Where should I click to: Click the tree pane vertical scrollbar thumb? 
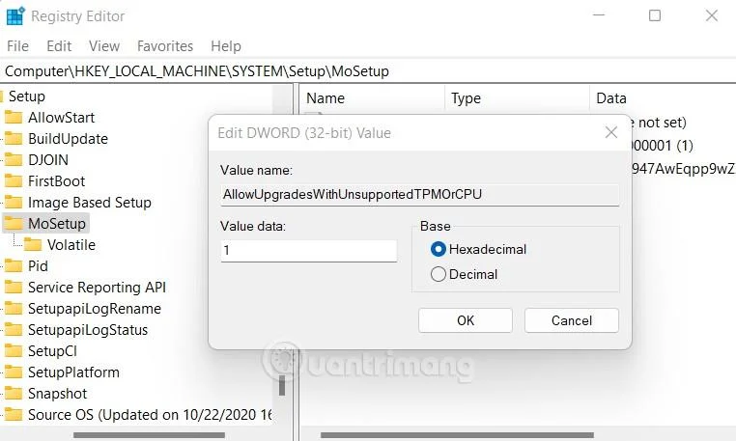(282, 385)
